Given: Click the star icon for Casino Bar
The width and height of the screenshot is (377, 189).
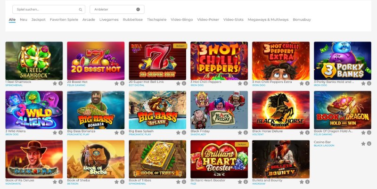Looking at the screenshot, I should pos(363,144).
